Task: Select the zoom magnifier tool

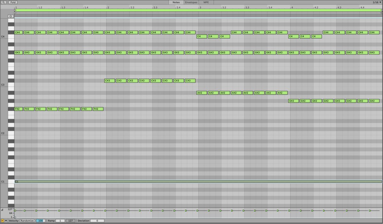Action: pos(3,2)
